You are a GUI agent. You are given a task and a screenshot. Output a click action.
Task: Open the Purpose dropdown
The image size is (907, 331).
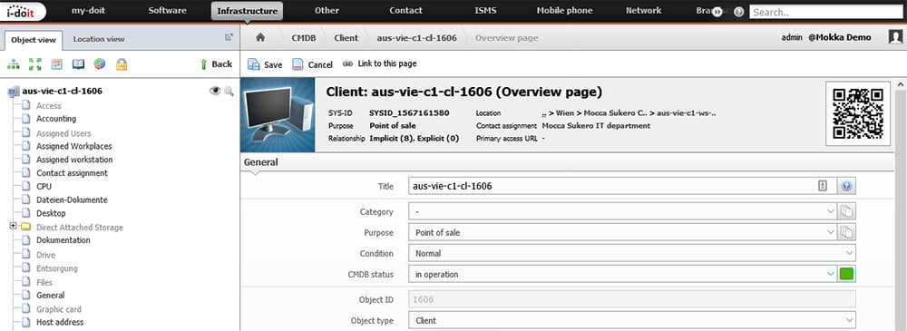(x=622, y=233)
